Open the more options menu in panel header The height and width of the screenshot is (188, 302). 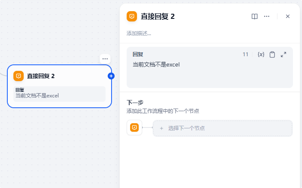click(267, 16)
